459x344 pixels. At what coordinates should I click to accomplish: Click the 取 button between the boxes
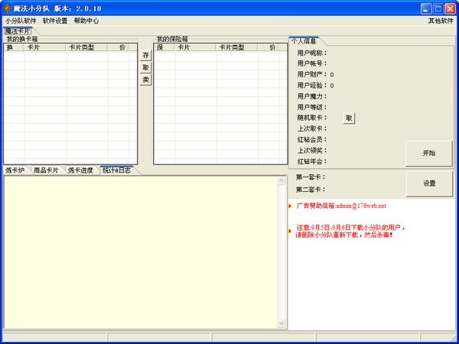coord(146,67)
